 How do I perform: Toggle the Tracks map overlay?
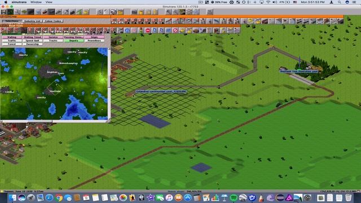(x=53, y=41)
